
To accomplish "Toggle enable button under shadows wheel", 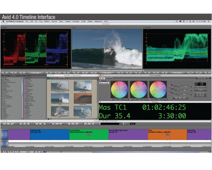I will point(111,100).
